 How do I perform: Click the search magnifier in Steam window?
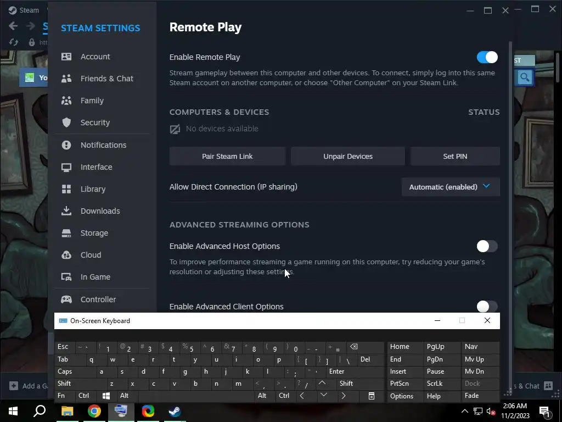tap(525, 77)
